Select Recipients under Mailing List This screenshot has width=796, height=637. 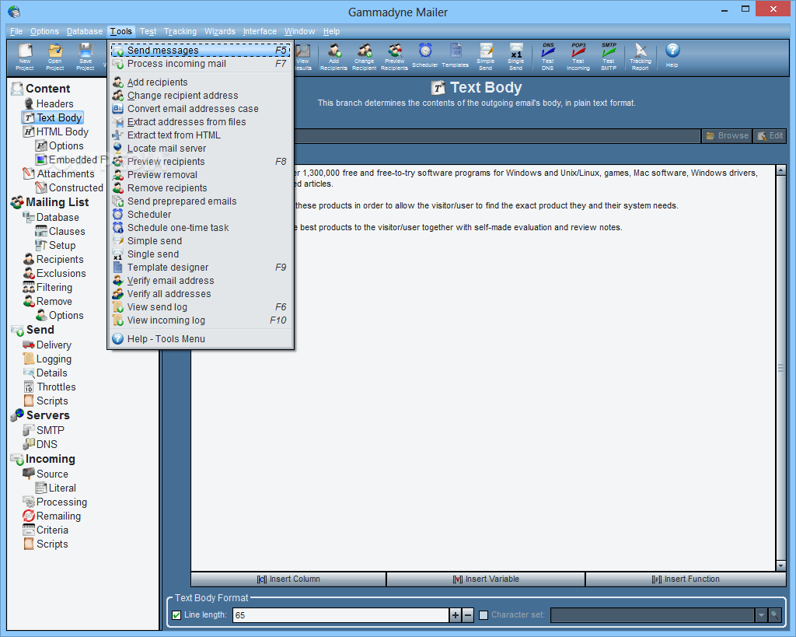pyautogui.click(x=54, y=260)
